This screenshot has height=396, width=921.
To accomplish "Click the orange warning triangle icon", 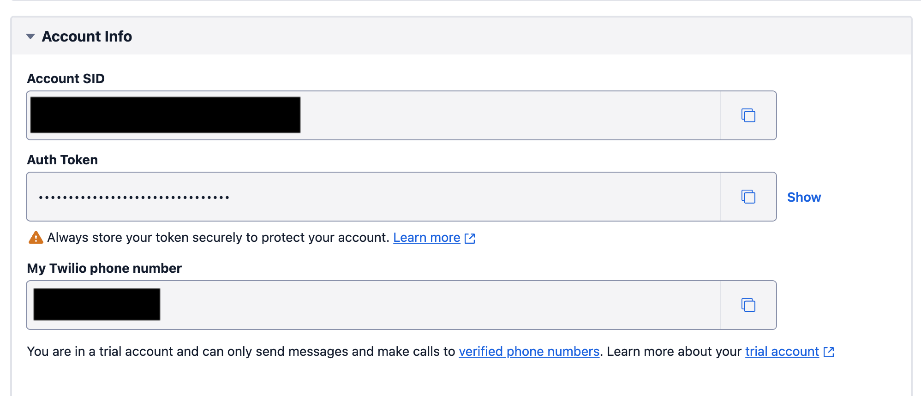I will [x=36, y=238].
